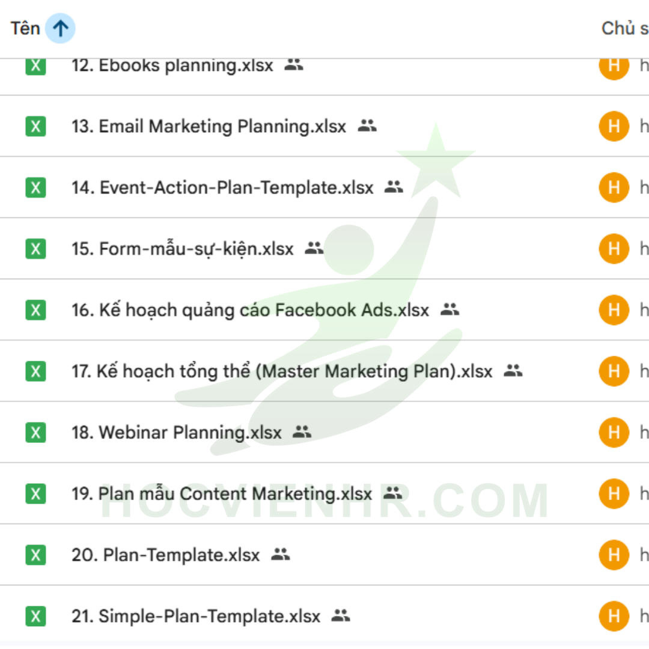The height and width of the screenshot is (649, 649).
Task: Click Excel icon of Email Marketing Planning.xlsx
Action: (x=35, y=126)
